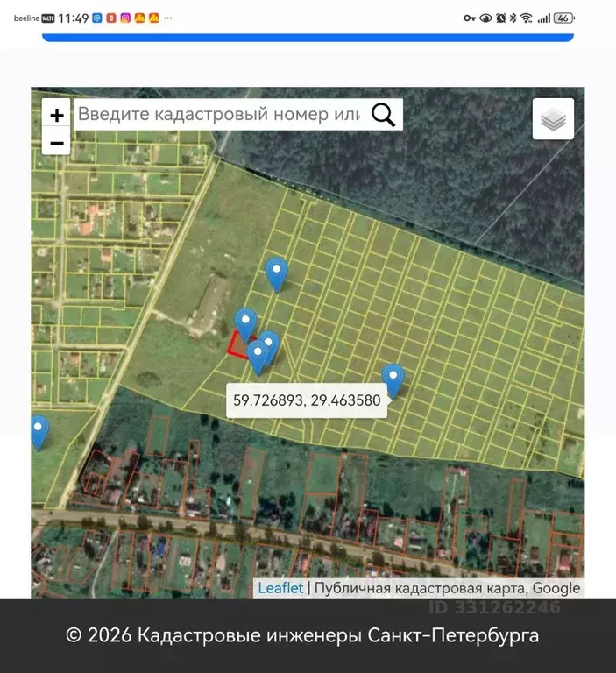
Task: Open the Leaflet attribution link
Action: click(x=280, y=588)
